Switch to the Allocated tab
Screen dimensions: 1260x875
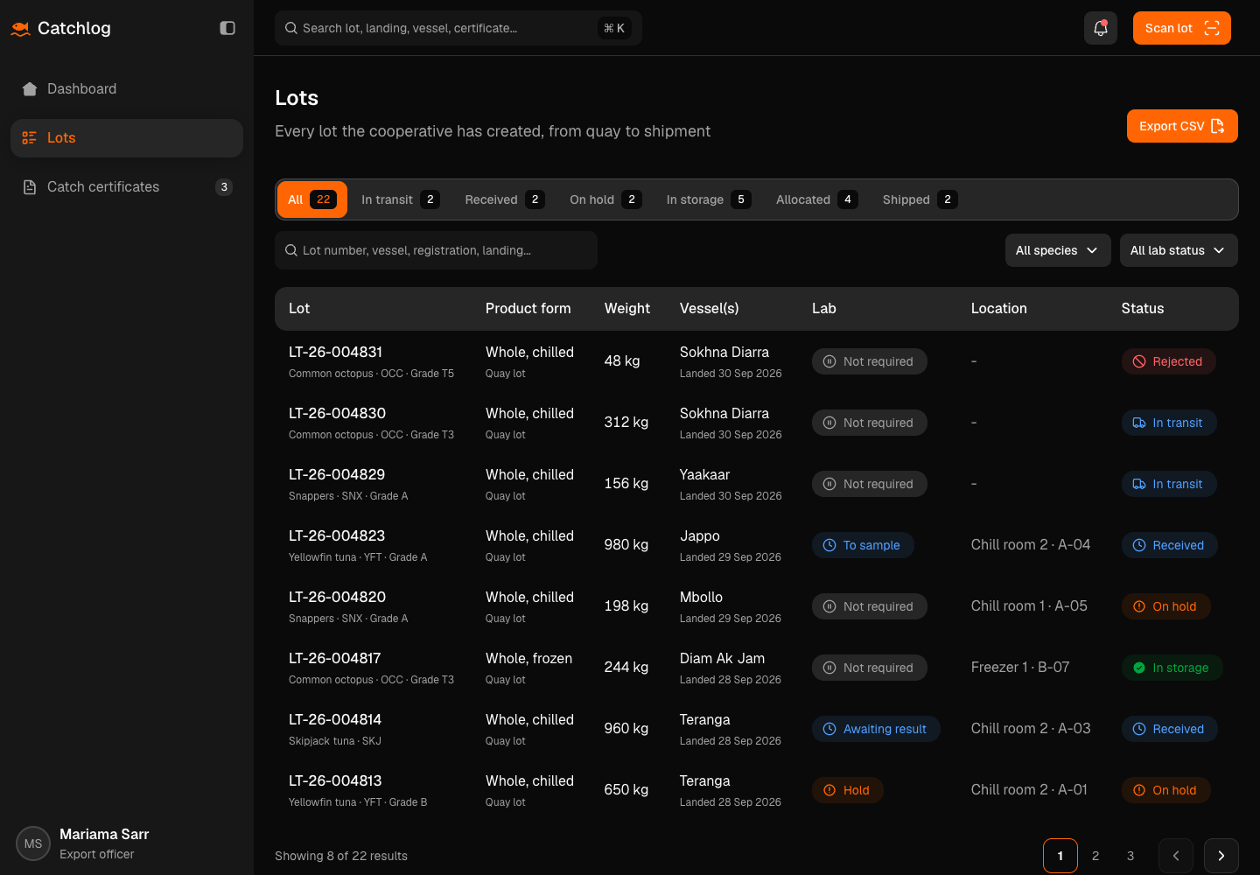point(816,199)
